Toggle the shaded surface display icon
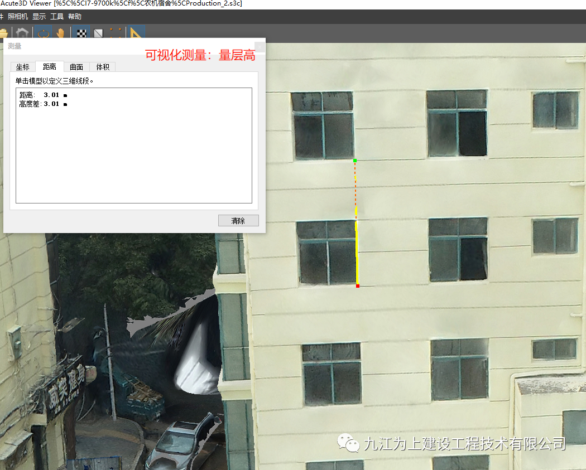Viewport: 586px width, 470px height. coord(98,33)
